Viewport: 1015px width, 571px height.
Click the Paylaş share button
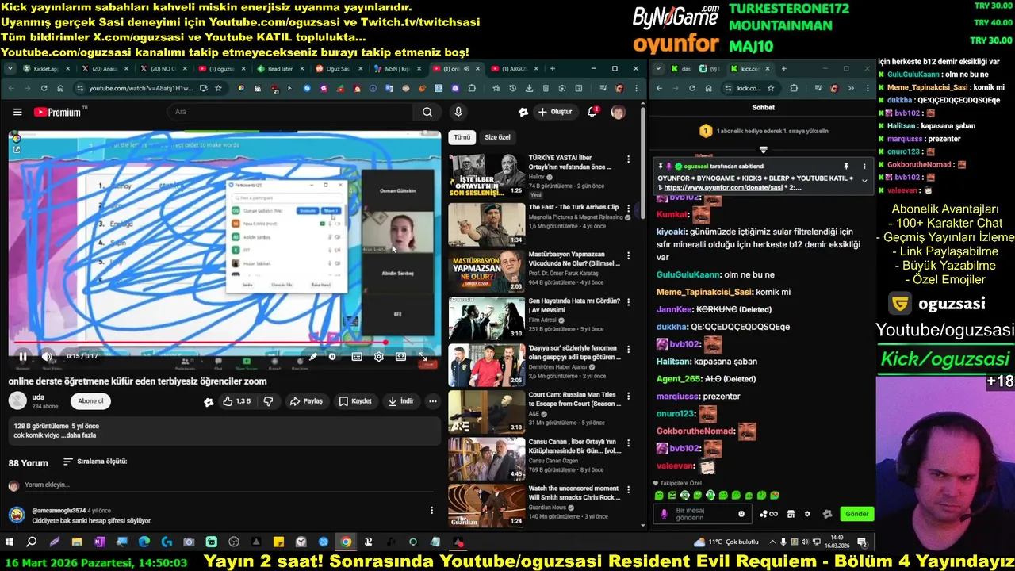point(306,401)
